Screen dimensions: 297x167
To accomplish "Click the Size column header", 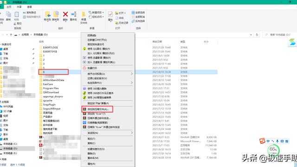I will [x=206, y=41].
